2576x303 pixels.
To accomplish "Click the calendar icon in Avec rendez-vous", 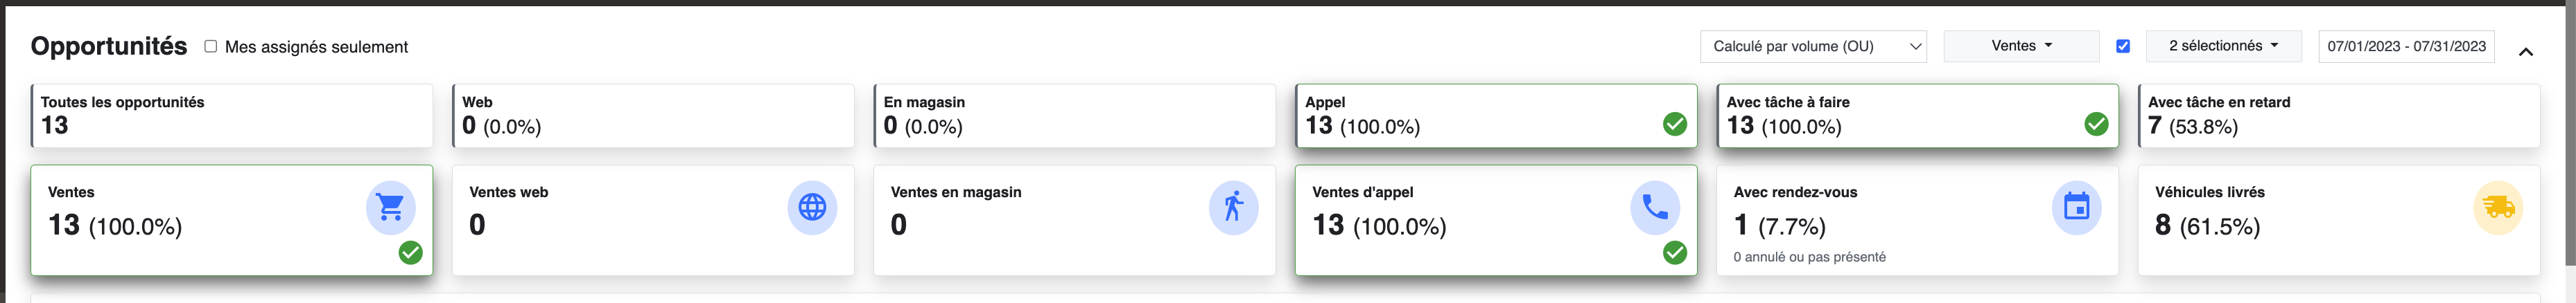I will click(2077, 208).
